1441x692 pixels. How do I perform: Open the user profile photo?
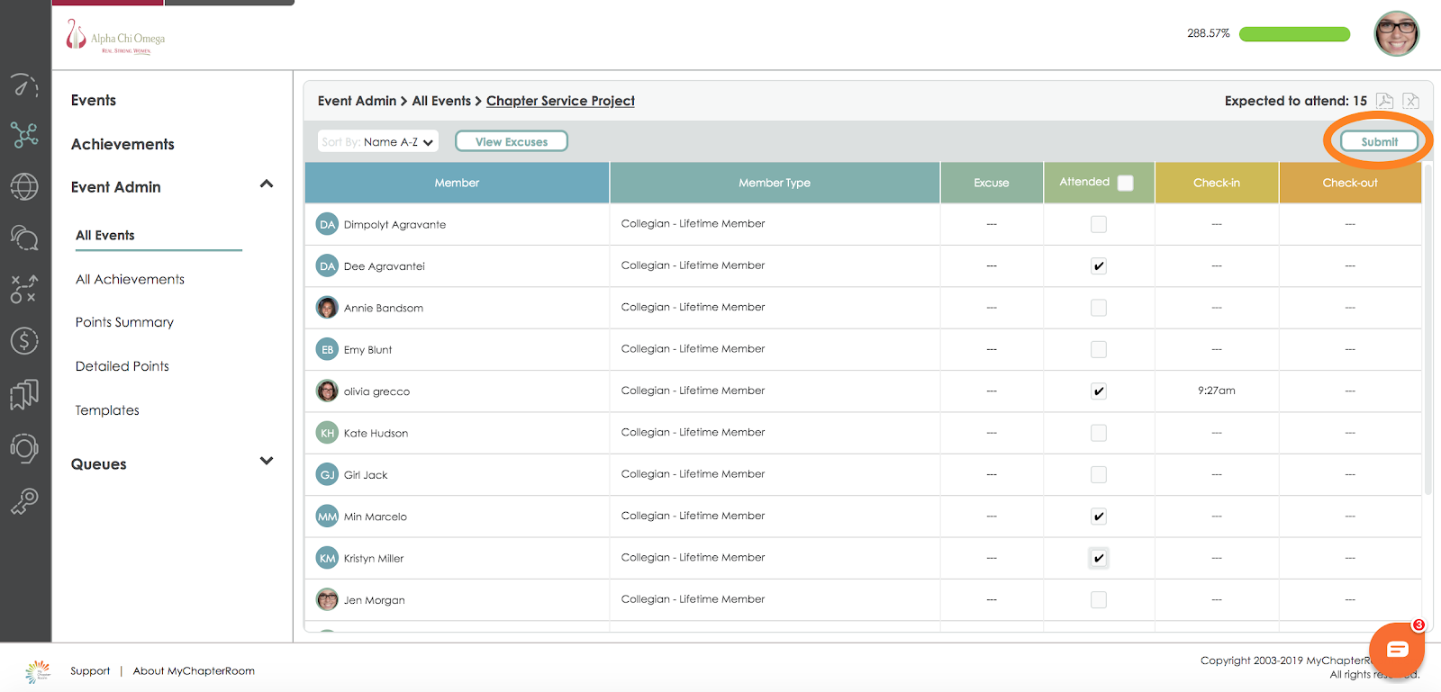[1397, 33]
